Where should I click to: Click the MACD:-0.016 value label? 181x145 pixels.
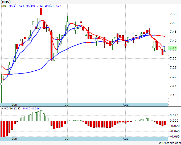pyautogui.click(x=31, y=109)
